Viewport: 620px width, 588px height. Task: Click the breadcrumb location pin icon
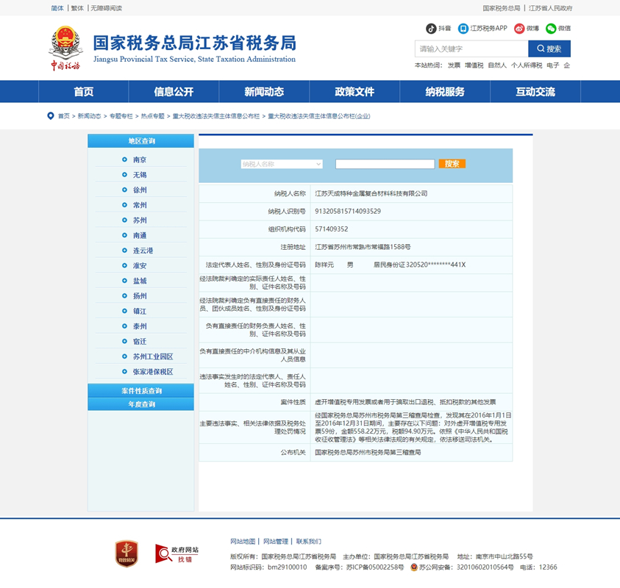(51, 116)
